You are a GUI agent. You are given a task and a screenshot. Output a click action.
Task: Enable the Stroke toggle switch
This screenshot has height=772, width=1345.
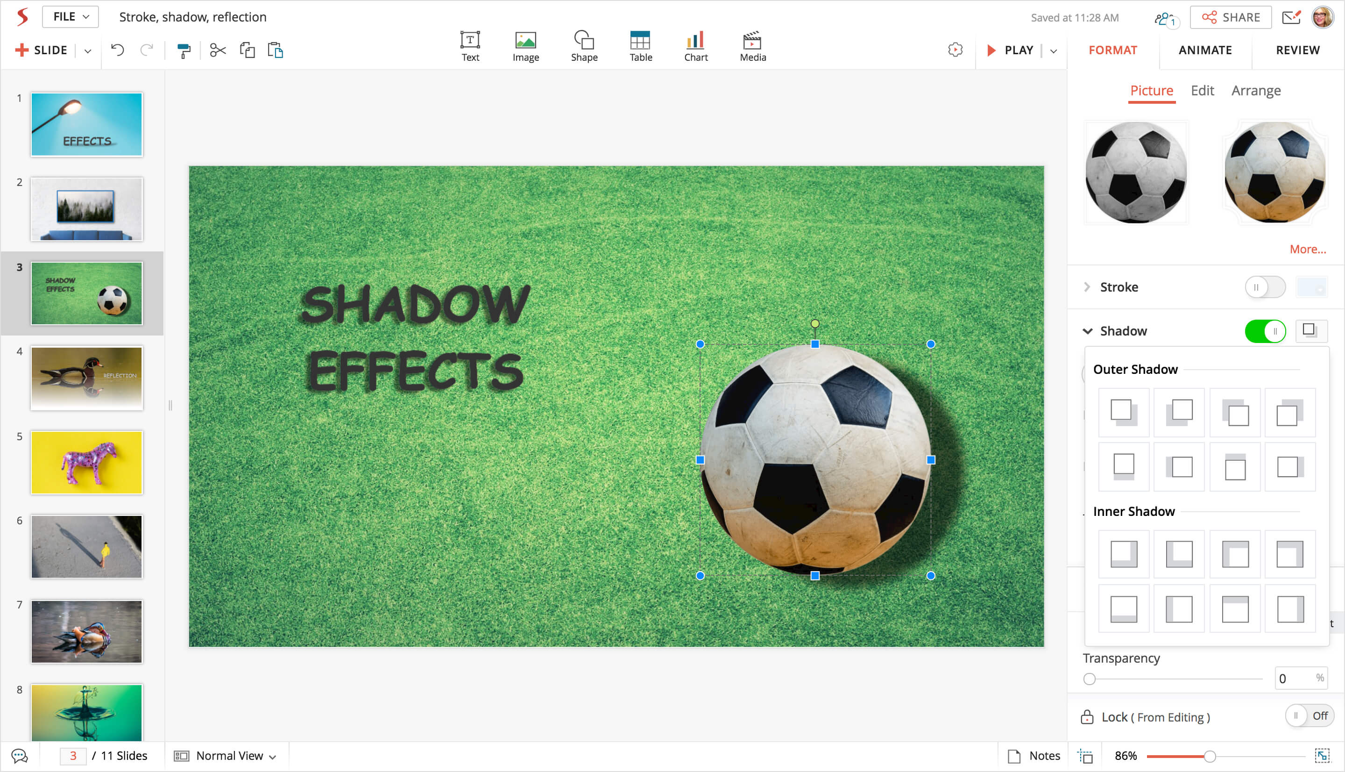click(x=1265, y=287)
